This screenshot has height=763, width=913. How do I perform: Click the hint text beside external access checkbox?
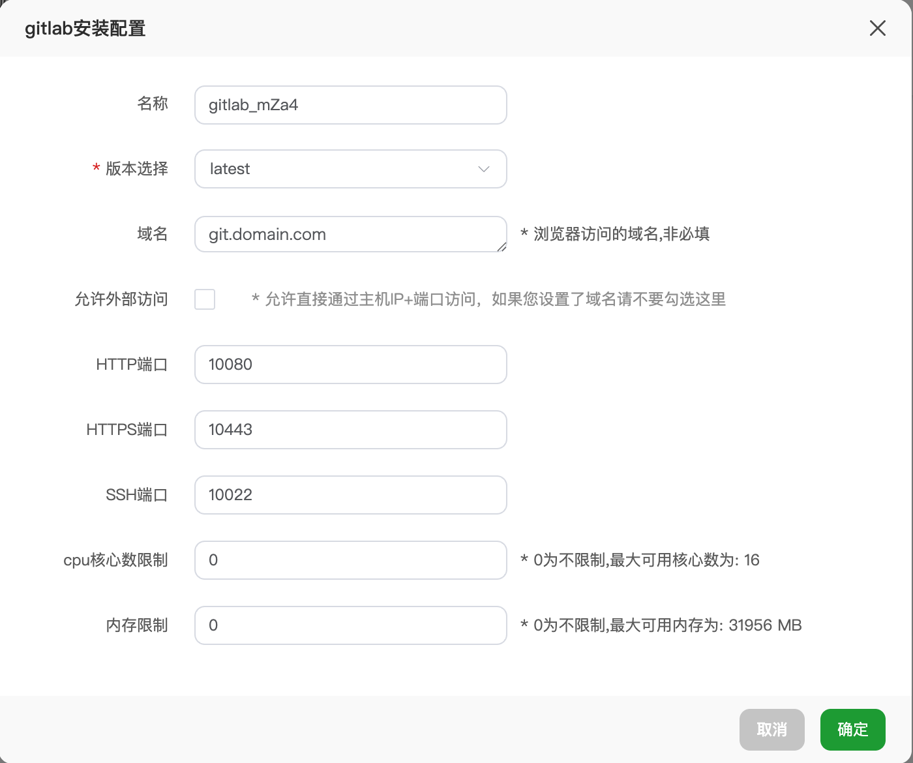pos(488,299)
